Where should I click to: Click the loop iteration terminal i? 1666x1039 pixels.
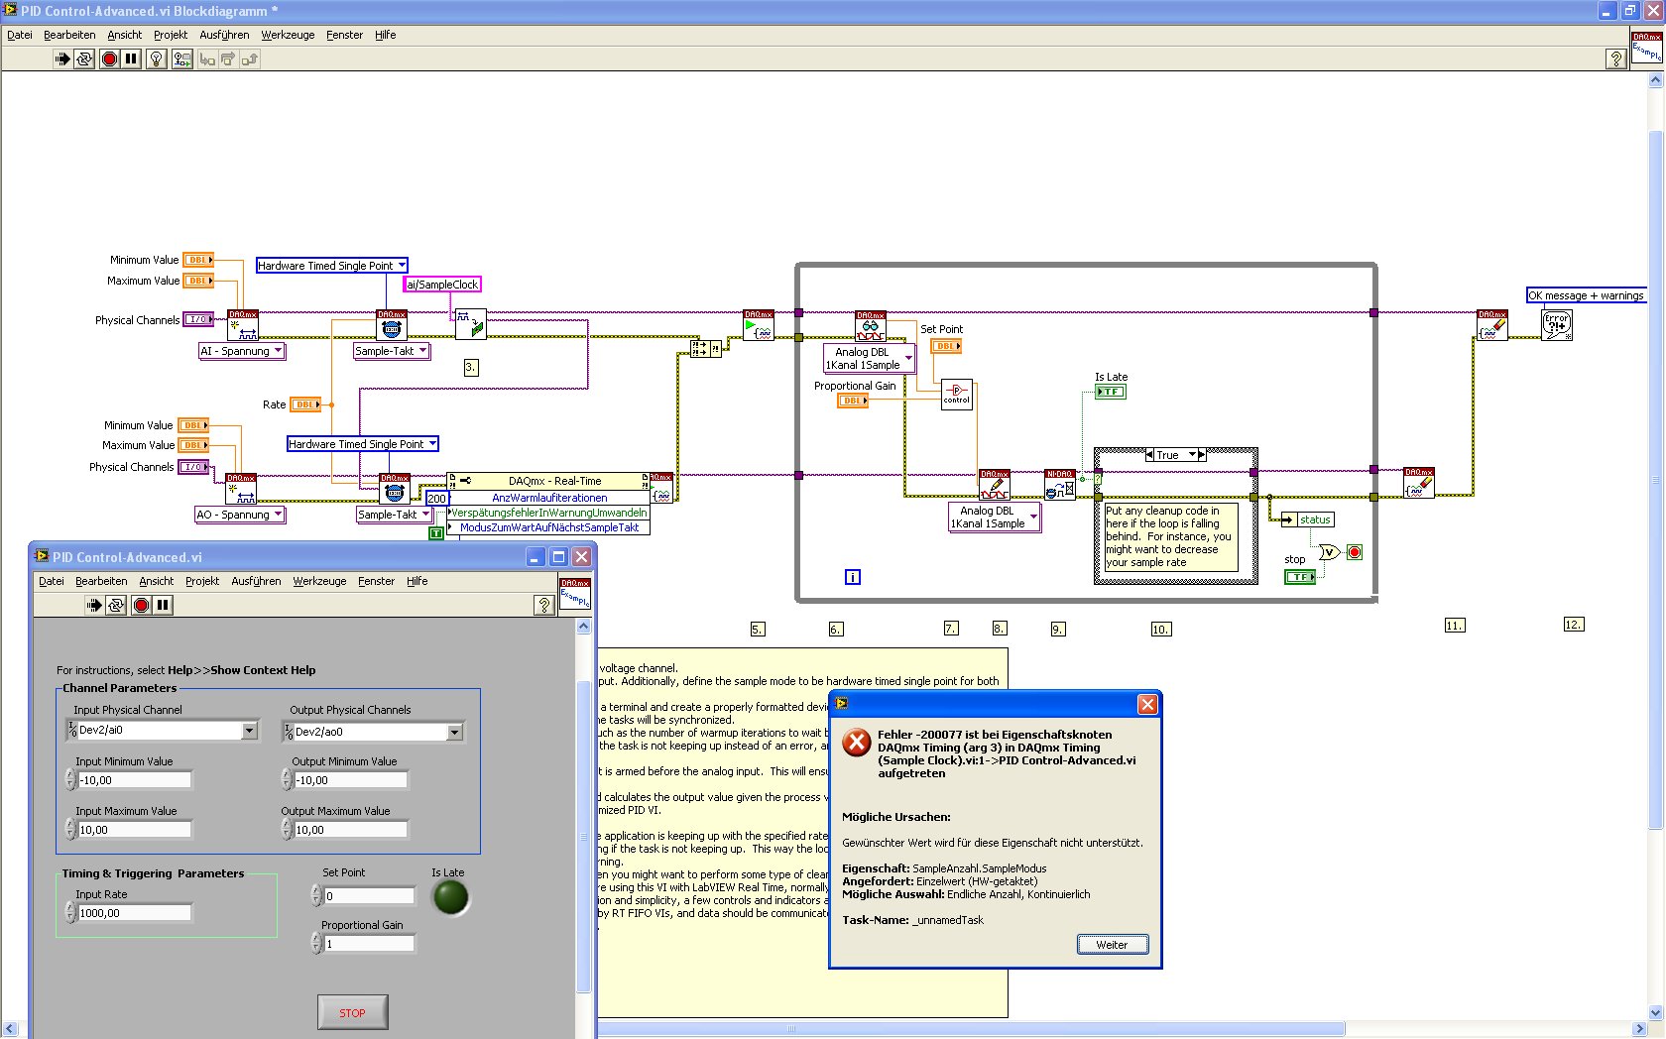pos(852,577)
